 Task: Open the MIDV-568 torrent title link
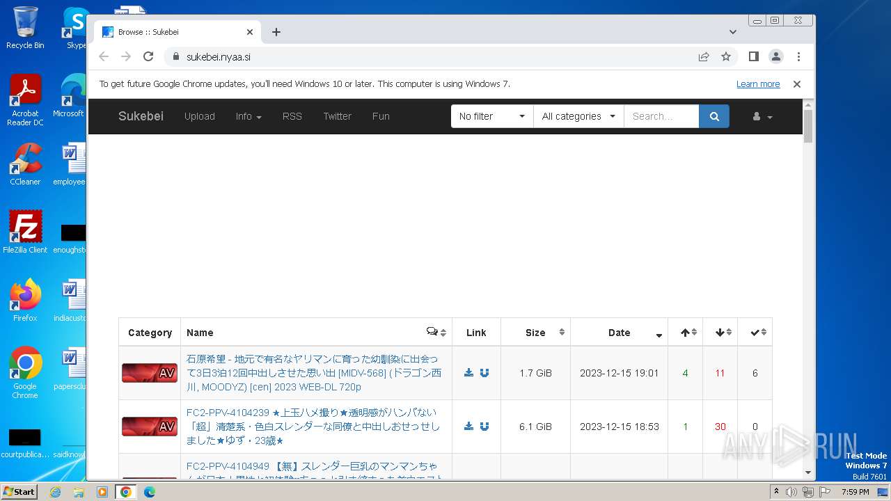point(314,373)
